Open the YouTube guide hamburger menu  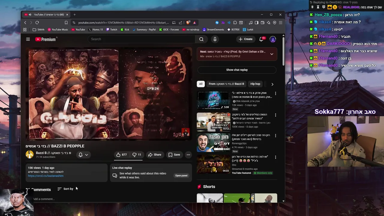pos(28,39)
